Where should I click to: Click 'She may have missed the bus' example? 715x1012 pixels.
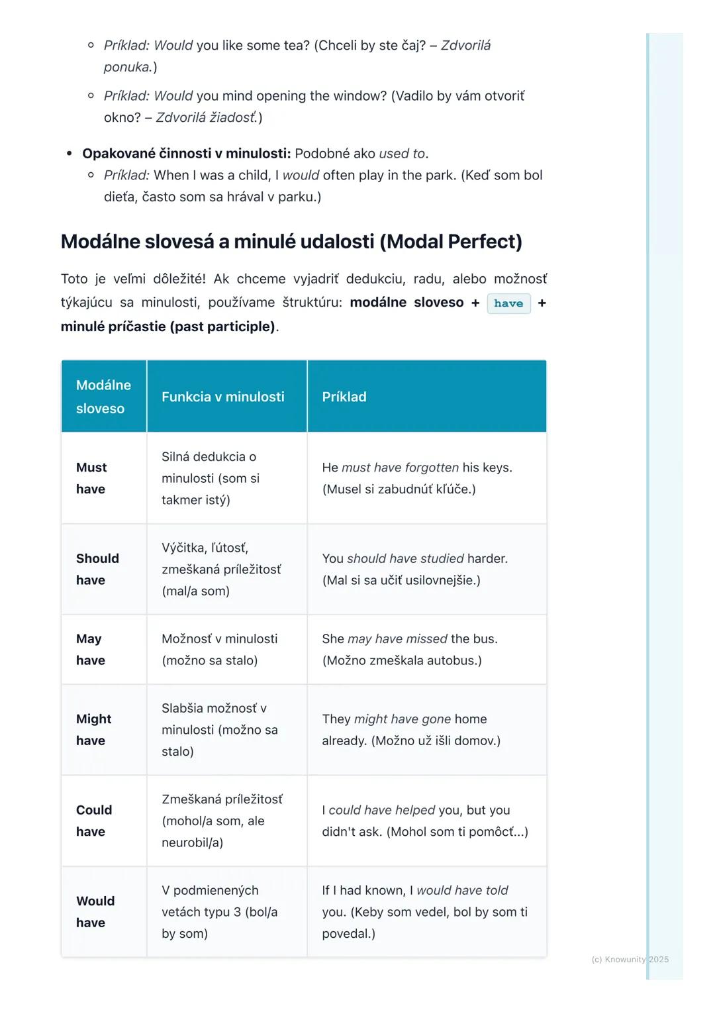coord(409,638)
